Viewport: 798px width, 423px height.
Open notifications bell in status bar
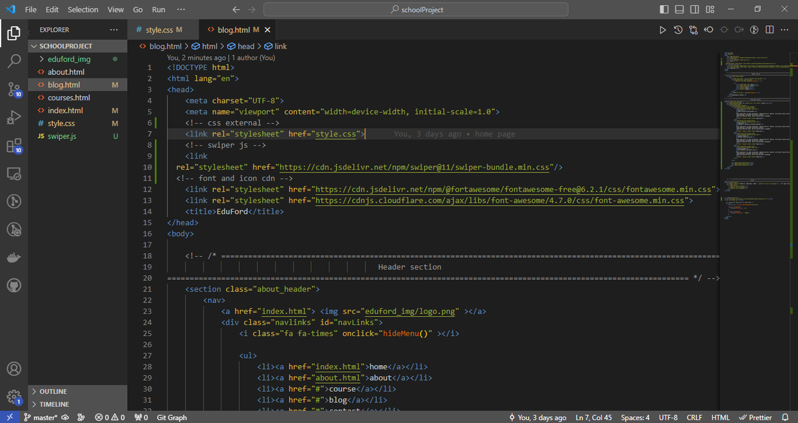pos(786,418)
